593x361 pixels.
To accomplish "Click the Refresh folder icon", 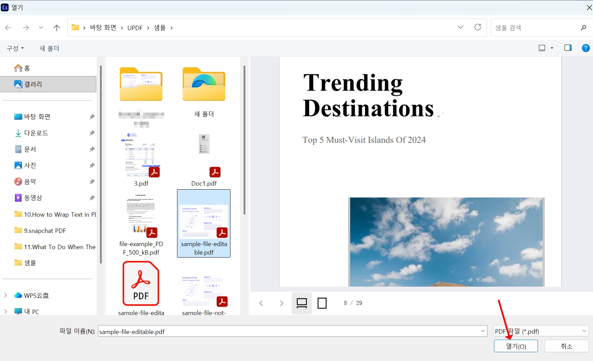I will (x=477, y=27).
